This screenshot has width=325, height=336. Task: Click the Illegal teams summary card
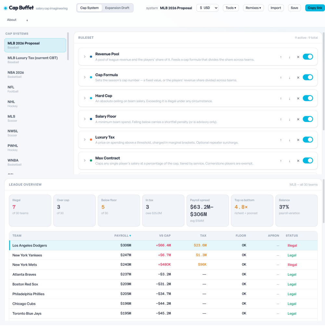tap(30, 210)
